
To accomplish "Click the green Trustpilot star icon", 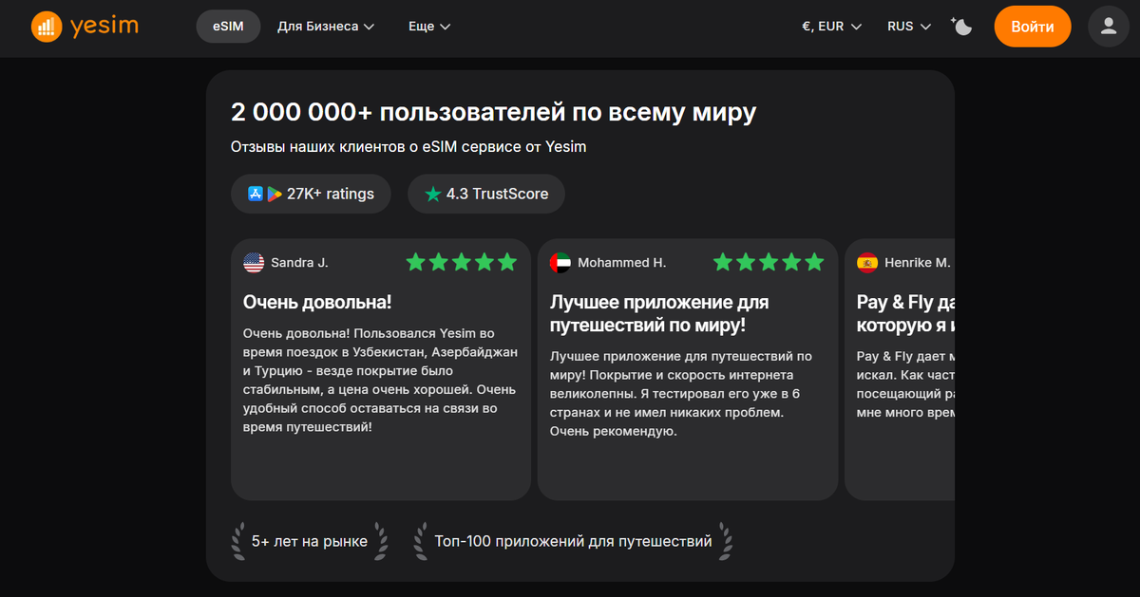I will tap(432, 194).
